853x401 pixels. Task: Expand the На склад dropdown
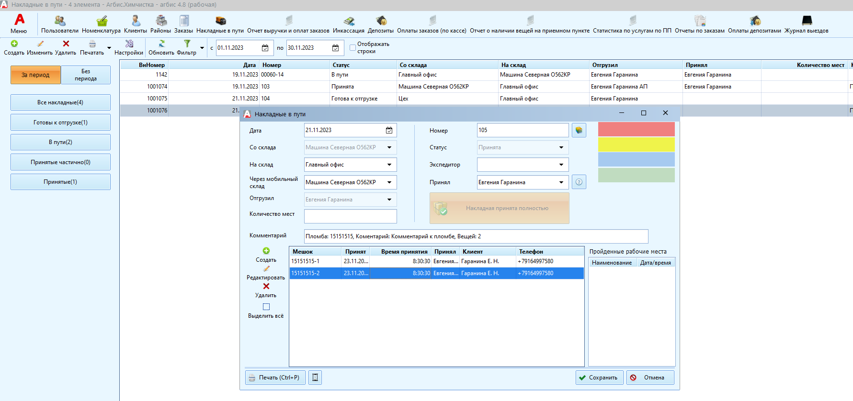(389, 165)
